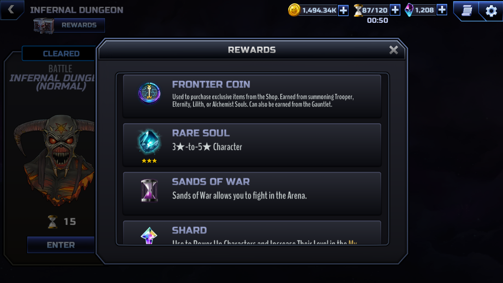
Task: Click the purple Ironite gem icon
Action: [409, 10]
